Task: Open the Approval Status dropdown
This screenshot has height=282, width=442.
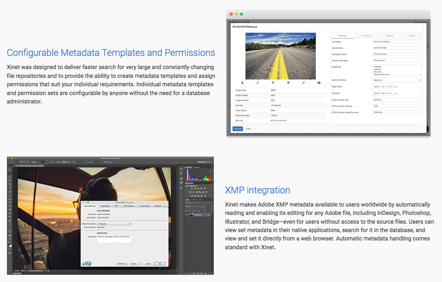Action: pos(397,80)
